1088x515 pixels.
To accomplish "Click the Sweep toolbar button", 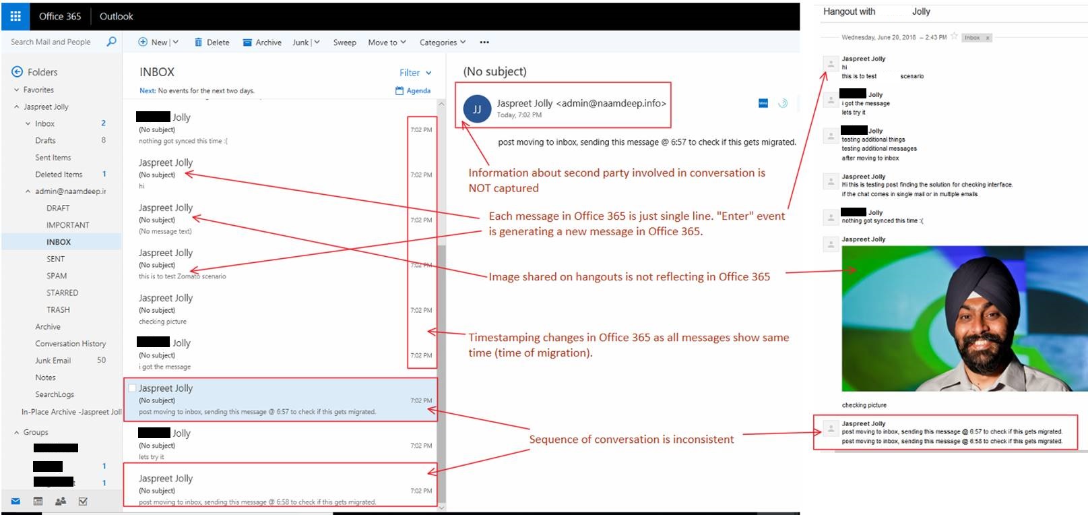I will click(344, 42).
